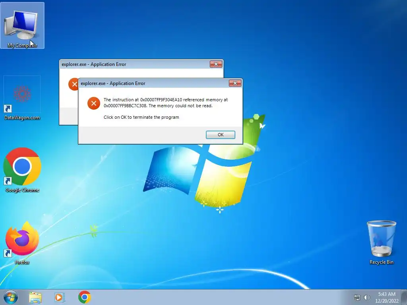Click the front dialog title explorer.exe - Application Error
The image size is (407, 305).
(x=113, y=83)
